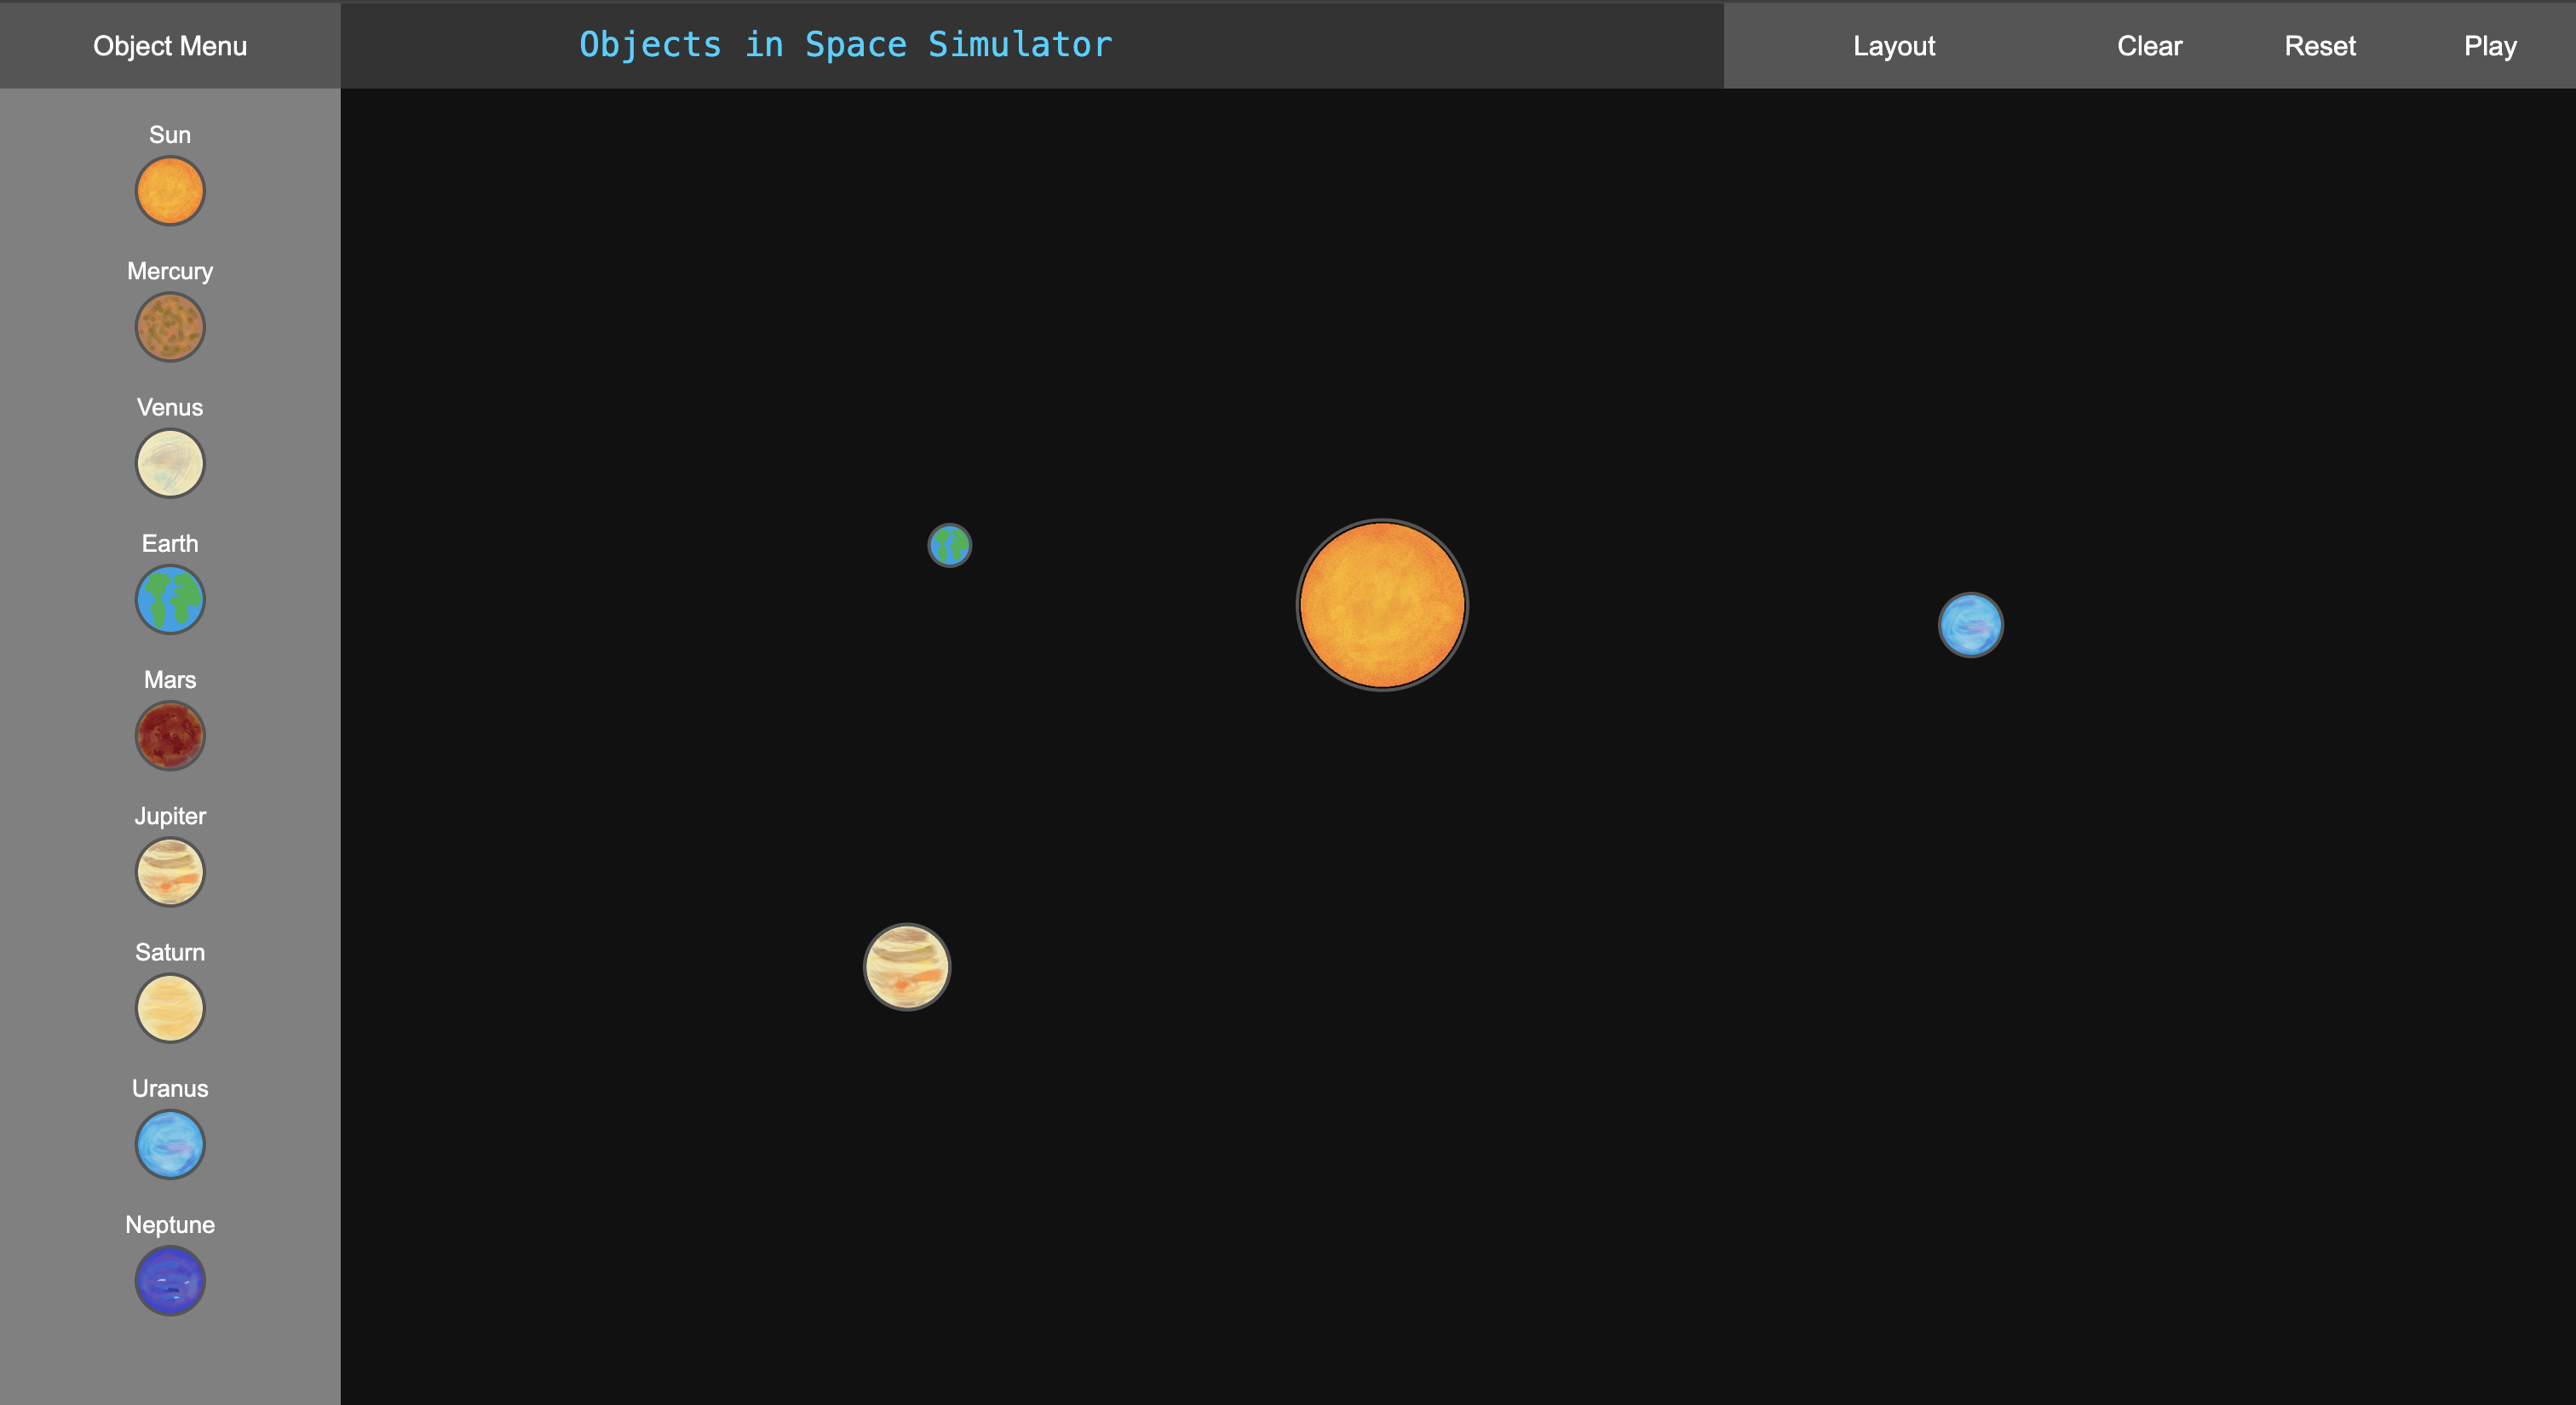Click the Jupiter placed on canvas
Screen dimensions: 2576x1405
[907, 966]
